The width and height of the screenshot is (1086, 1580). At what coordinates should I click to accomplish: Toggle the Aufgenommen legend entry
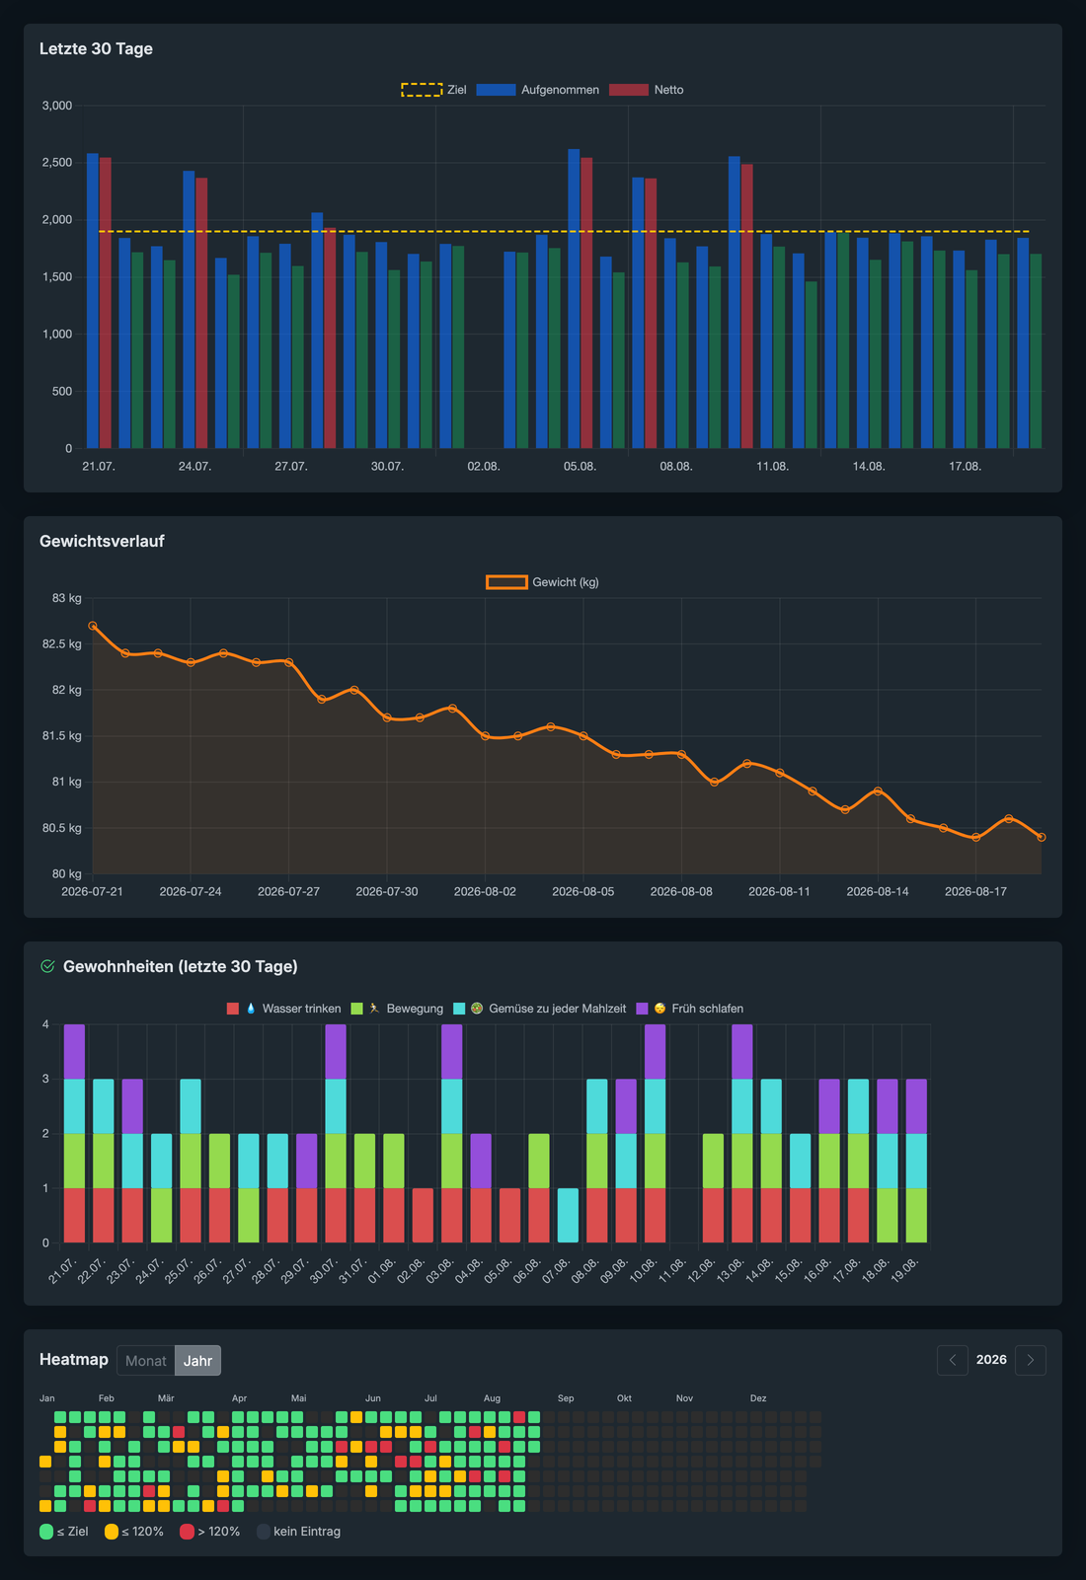coord(537,90)
